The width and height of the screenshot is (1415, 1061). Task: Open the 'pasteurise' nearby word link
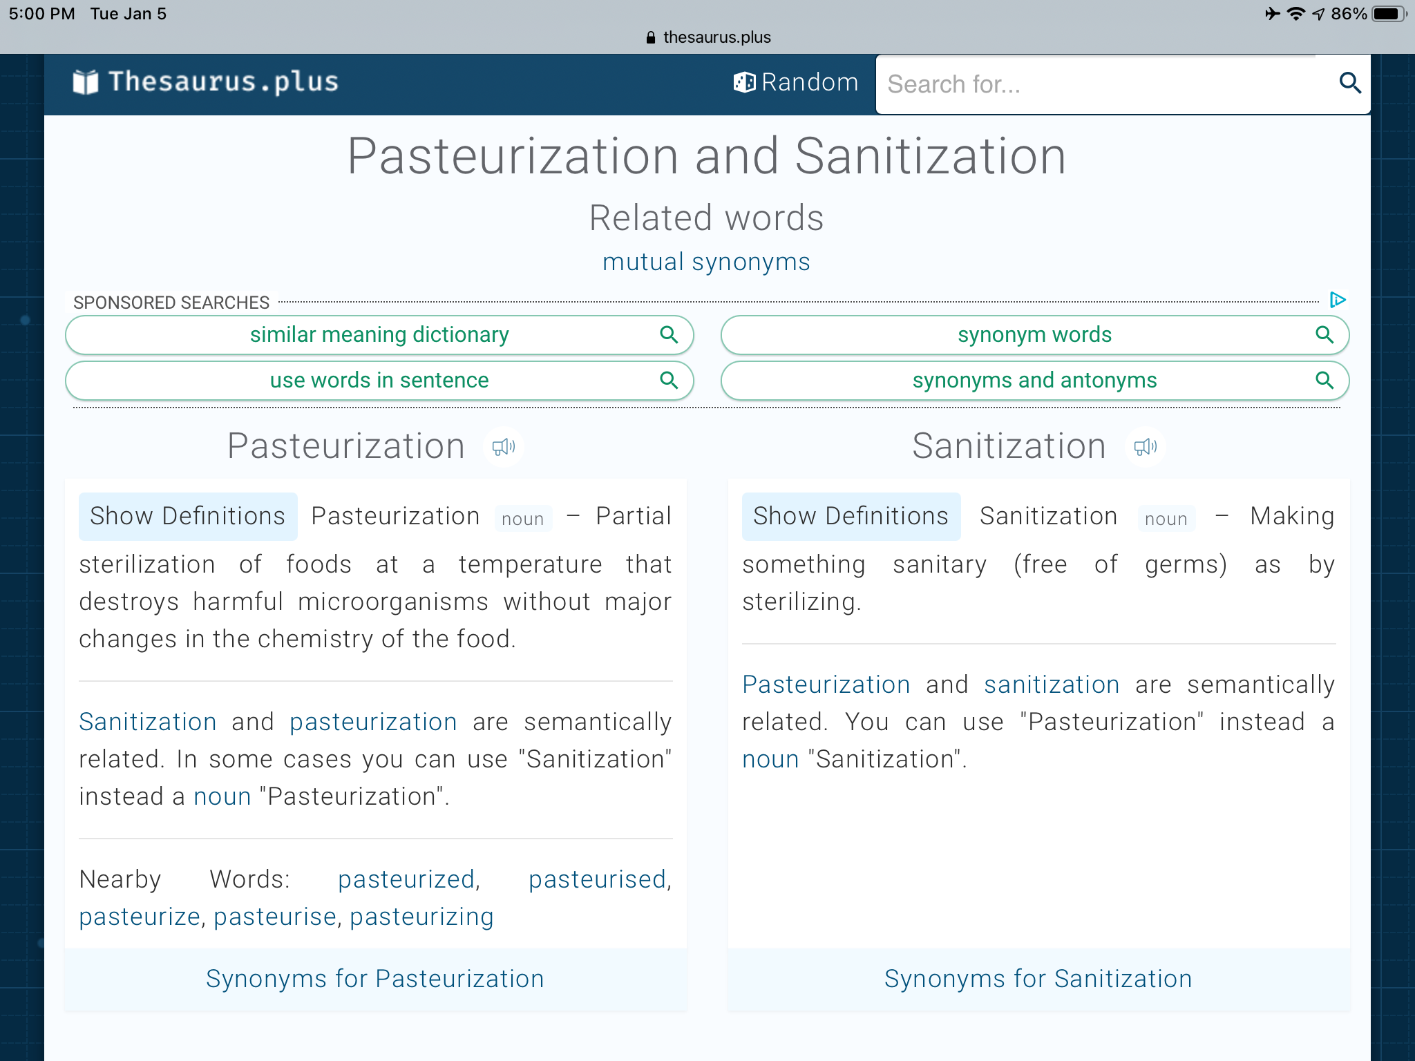coord(275,917)
